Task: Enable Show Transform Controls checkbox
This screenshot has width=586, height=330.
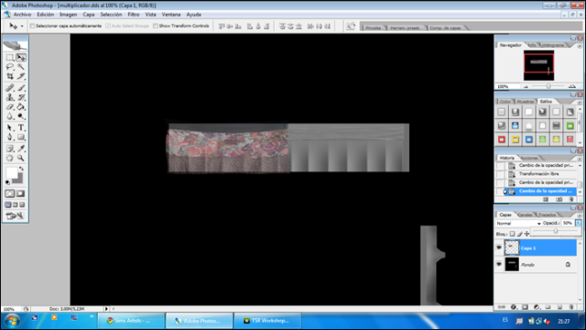Action: point(156,26)
